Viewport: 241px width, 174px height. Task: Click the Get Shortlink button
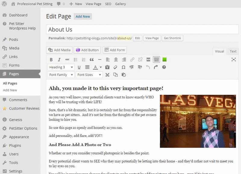click(172, 38)
